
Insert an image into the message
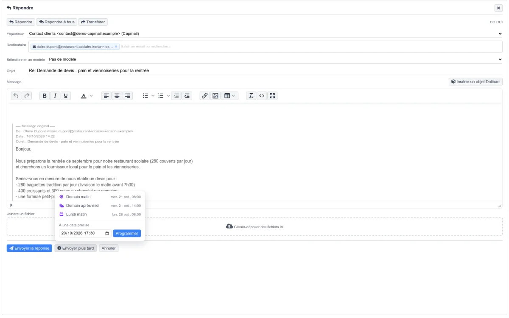click(x=215, y=96)
